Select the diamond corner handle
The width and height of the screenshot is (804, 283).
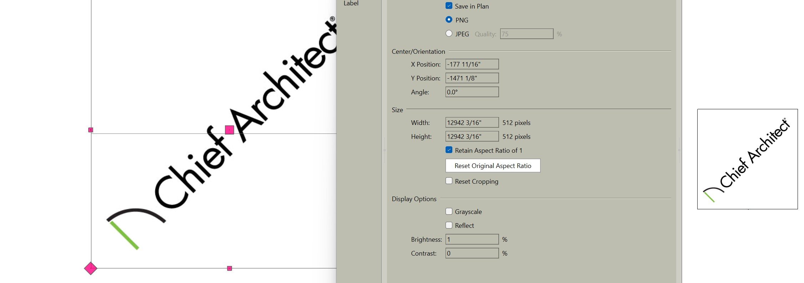click(x=91, y=268)
